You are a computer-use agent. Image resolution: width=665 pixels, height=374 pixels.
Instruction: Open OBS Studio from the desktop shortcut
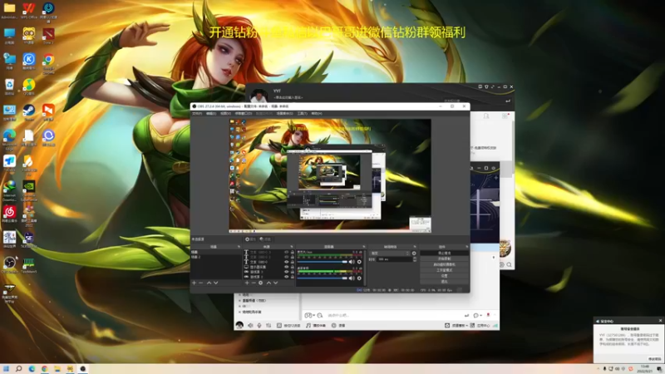coord(9,264)
